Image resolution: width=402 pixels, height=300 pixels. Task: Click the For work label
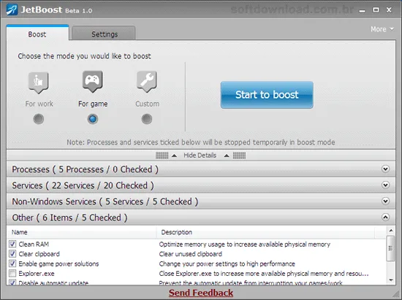pyautogui.click(x=39, y=104)
